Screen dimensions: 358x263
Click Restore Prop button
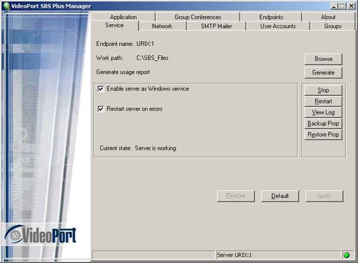pos(323,134)
